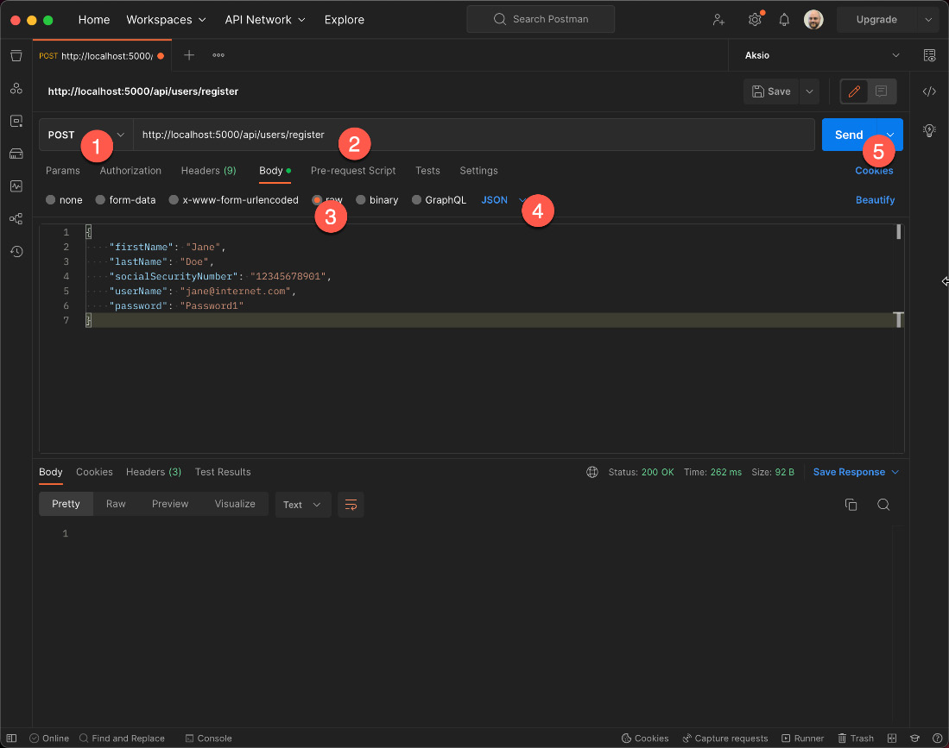The image size is (949, 748).
Task: Switch to the Authorization tab
Action: (x=130, y=171)
